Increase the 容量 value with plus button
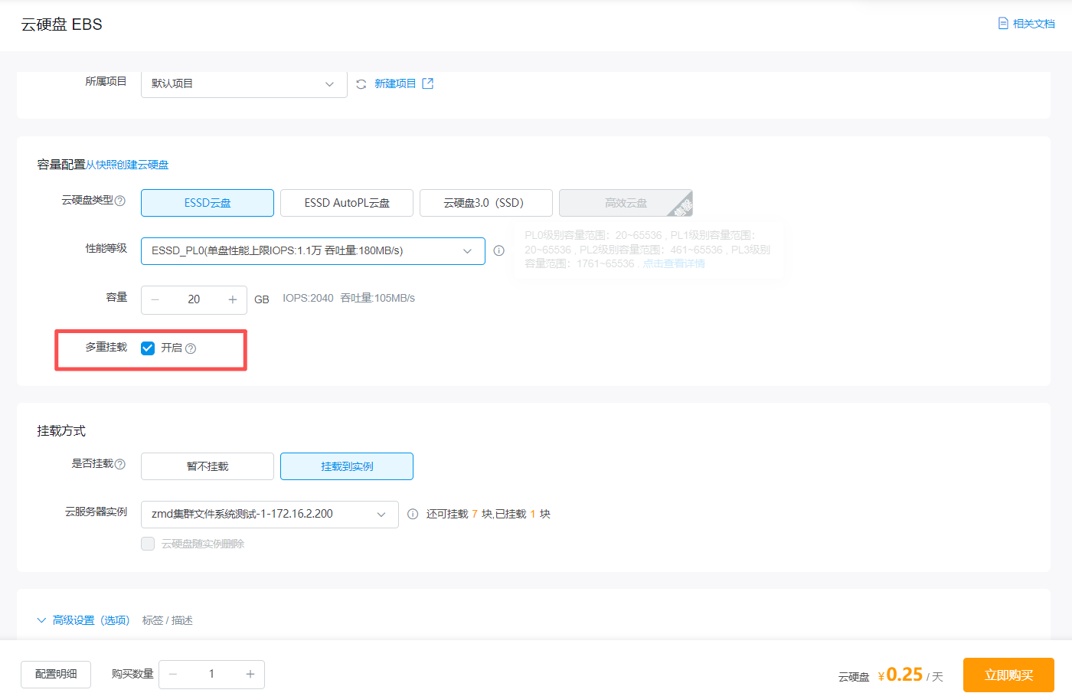The width and height of the screenshot is (1072, 693). pos(233,300)
